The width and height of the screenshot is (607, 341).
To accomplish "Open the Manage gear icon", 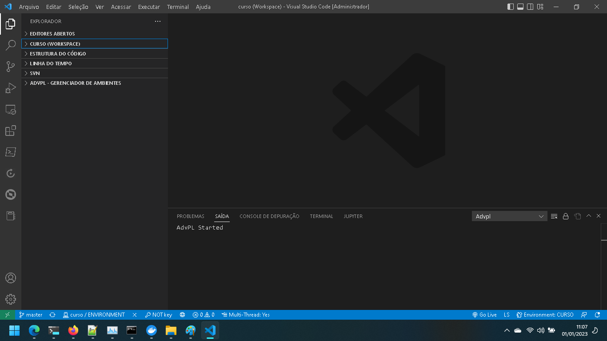I will pyautogui.click(x=11, y=299).
